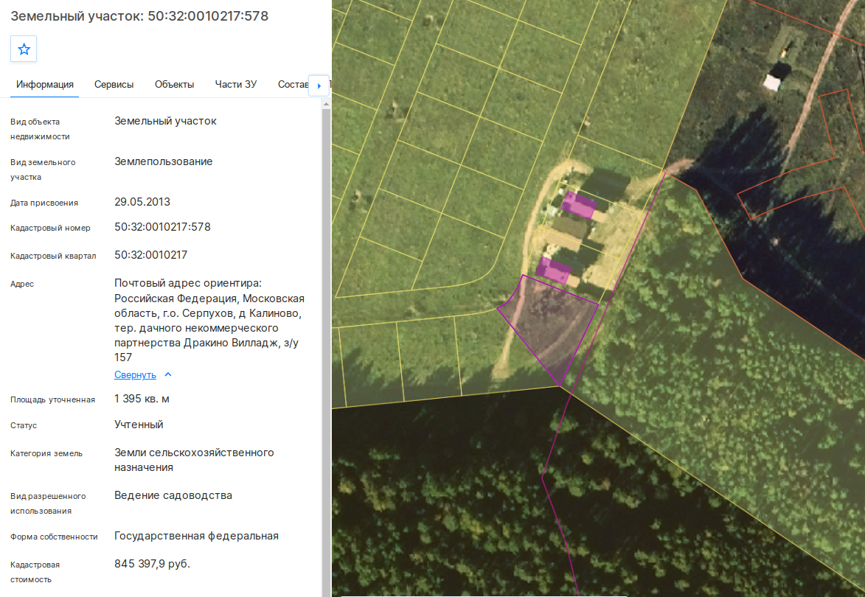Select the Части ЗУ tab
Viewport: 865px width, 597px height.
[235, 84]
